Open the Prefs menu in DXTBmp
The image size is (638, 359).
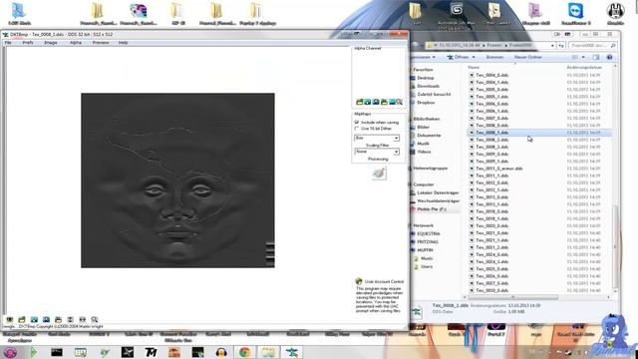click(x=28, y=42)
